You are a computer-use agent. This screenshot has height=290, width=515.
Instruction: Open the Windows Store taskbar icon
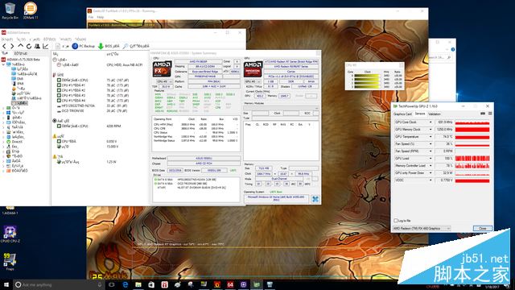coord(151,284)
